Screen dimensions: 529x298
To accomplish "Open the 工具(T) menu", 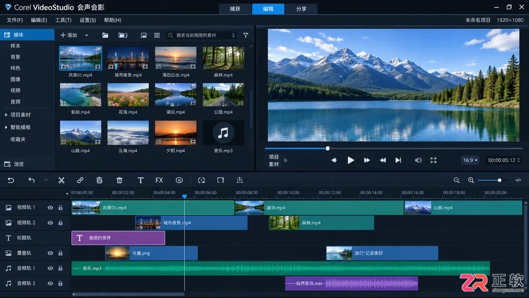I will (x=64, y=20).
